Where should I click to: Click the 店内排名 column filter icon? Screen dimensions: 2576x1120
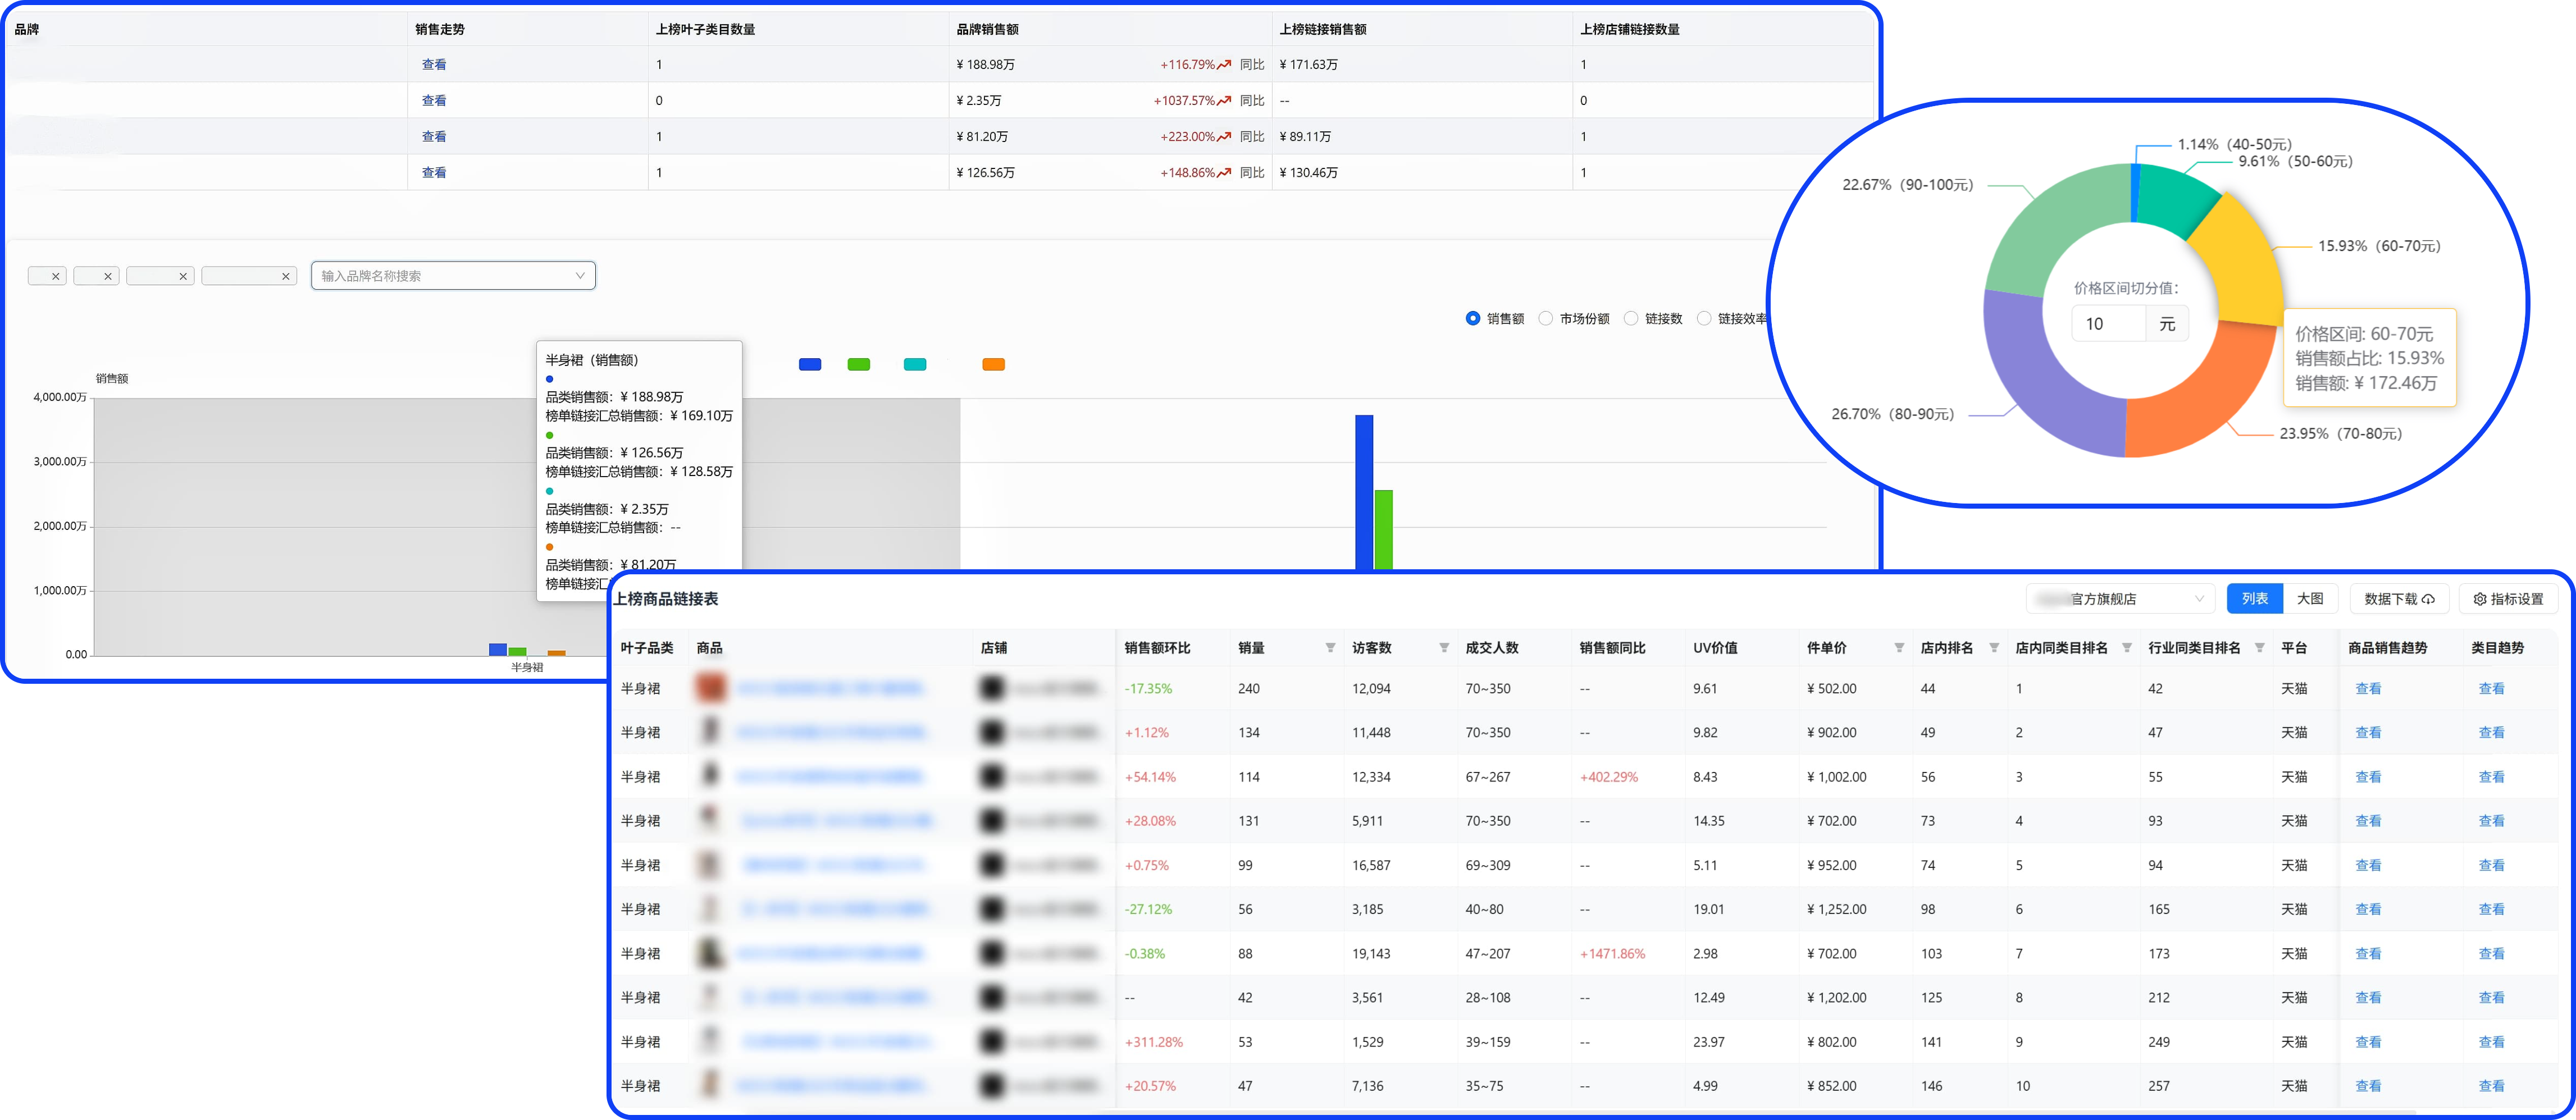(x=1994, y=648)
